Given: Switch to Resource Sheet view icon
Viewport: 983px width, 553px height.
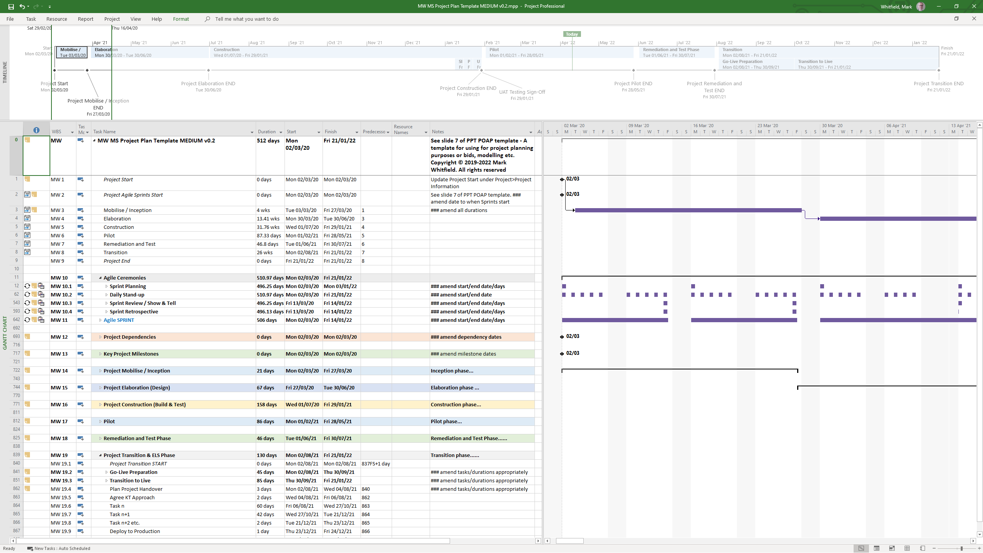Looking at the screenshot, I should point(907,548).
